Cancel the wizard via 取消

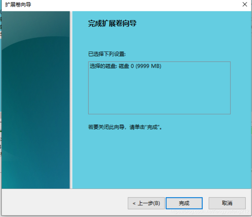(x=227, y=203)
